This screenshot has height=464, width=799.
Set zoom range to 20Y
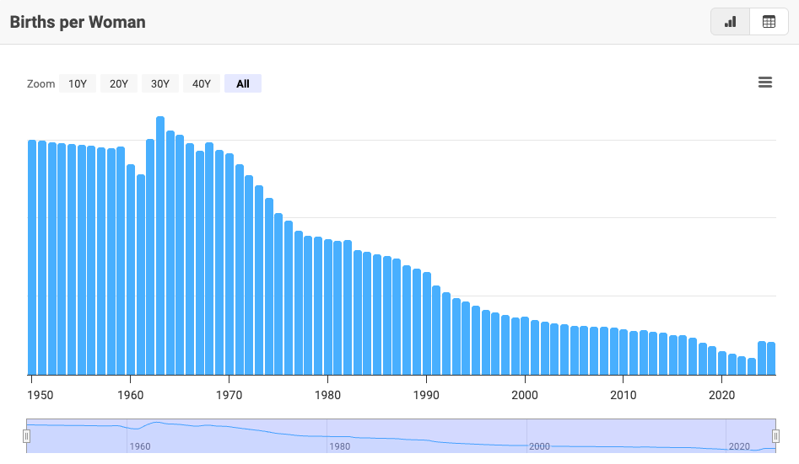[119, 83]
